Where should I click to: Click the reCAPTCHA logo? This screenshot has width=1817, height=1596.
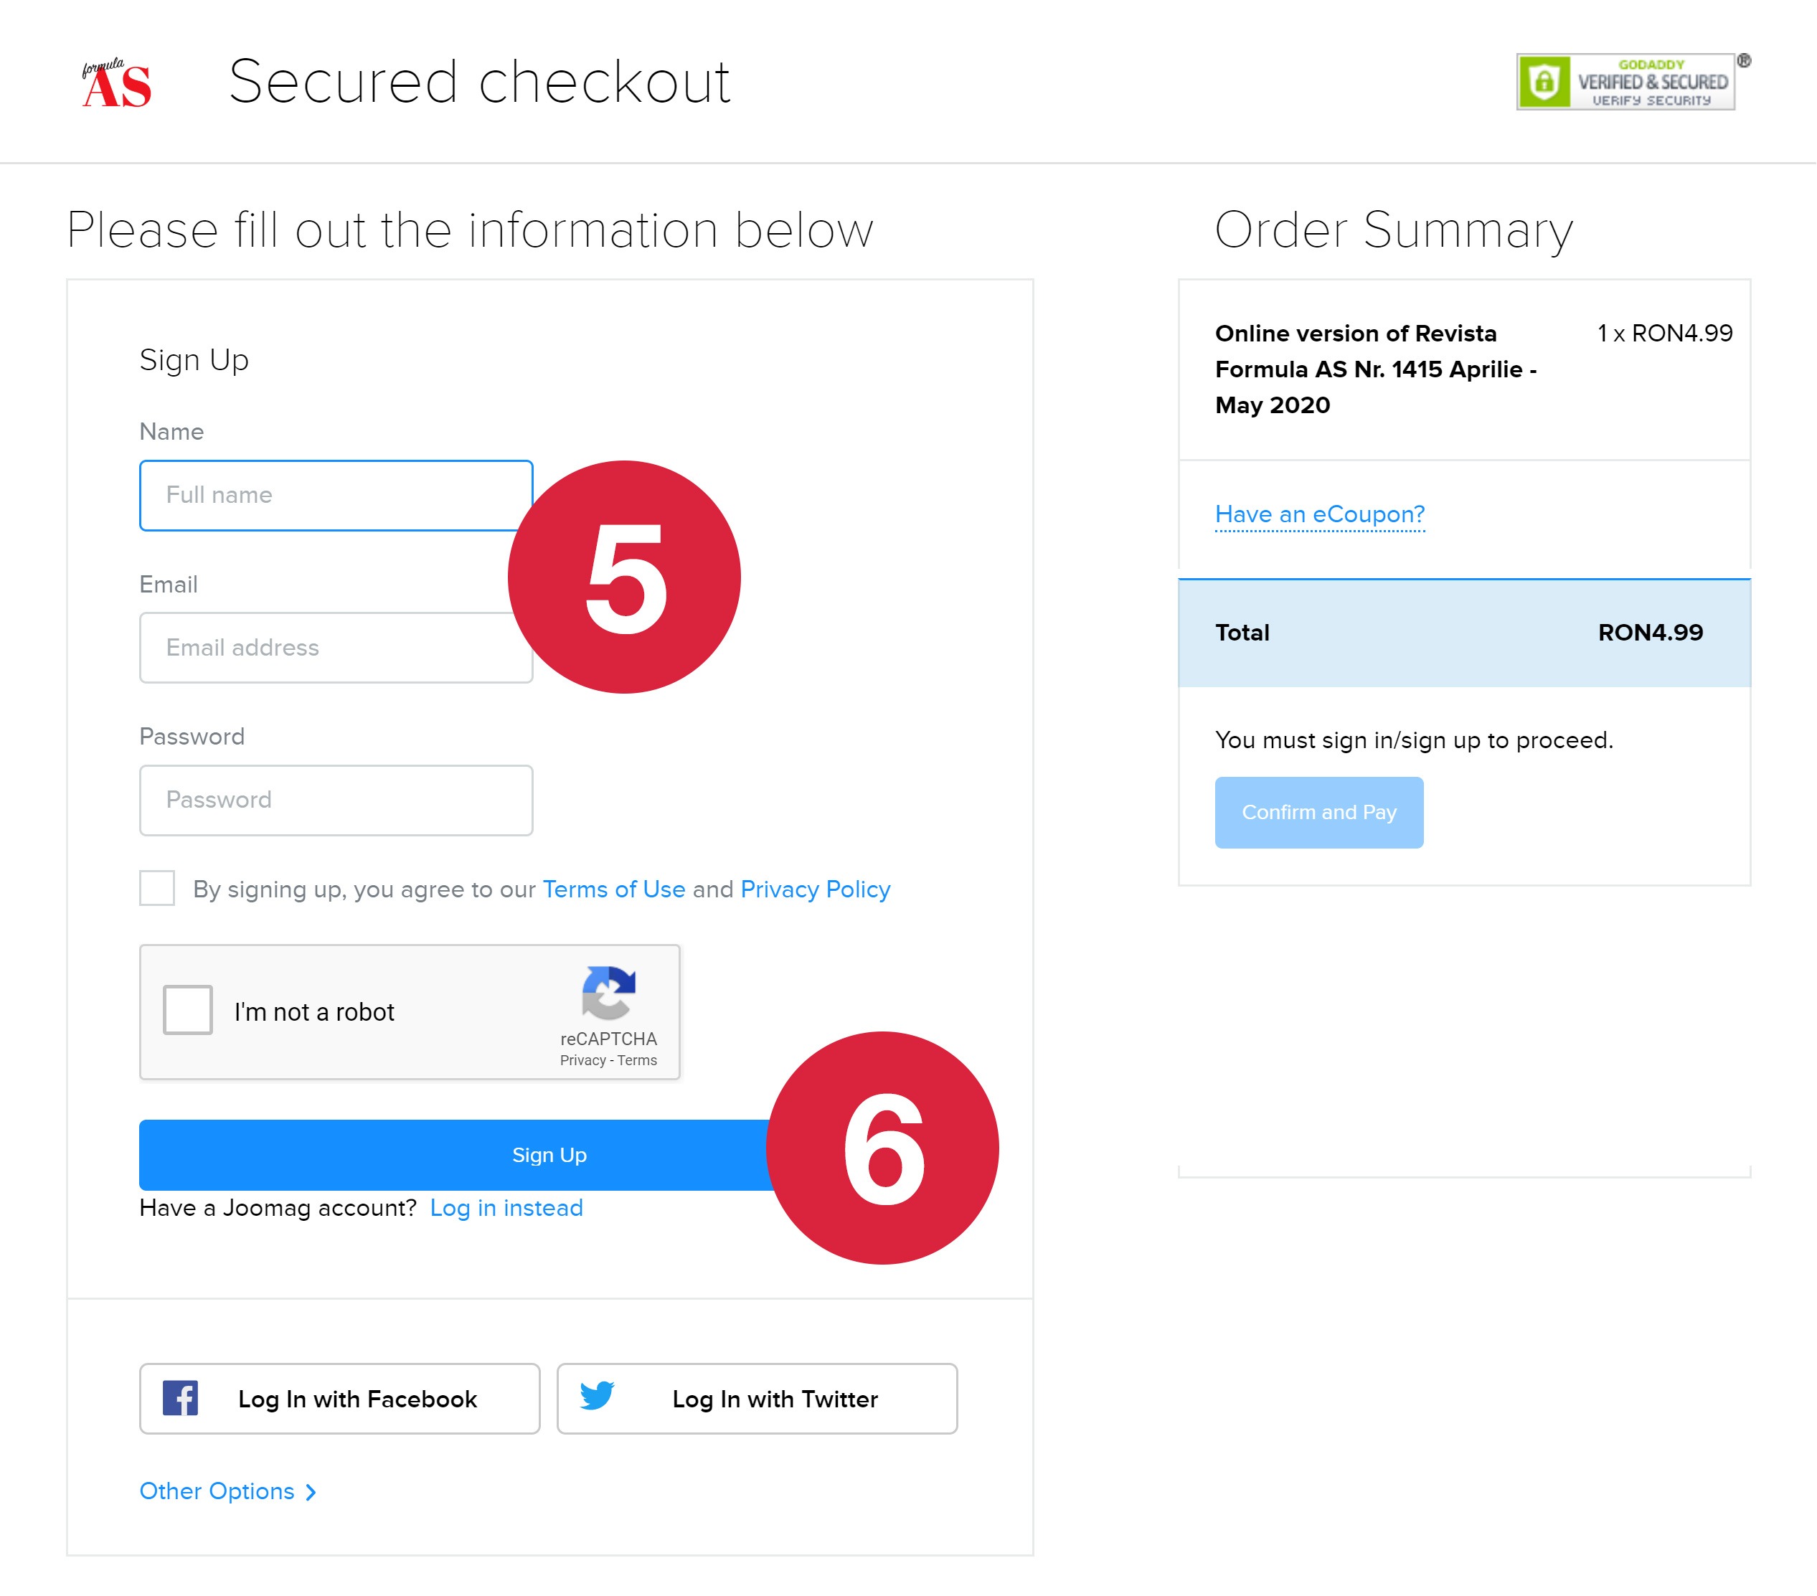coord(608,992)
